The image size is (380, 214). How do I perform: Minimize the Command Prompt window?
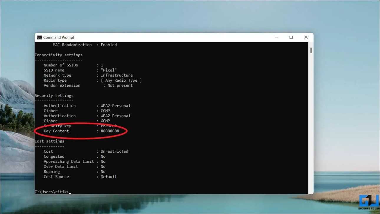276,37
